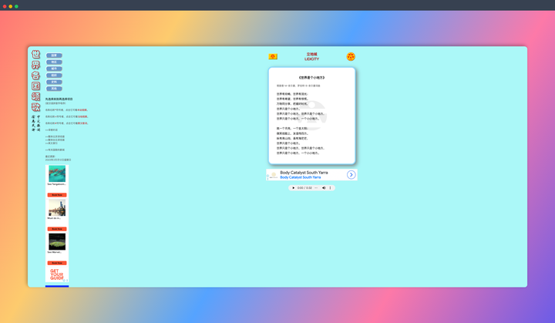Click the Book Now button under Must do
This screenshot has width=555, height=323.
[x=57, y=229]
